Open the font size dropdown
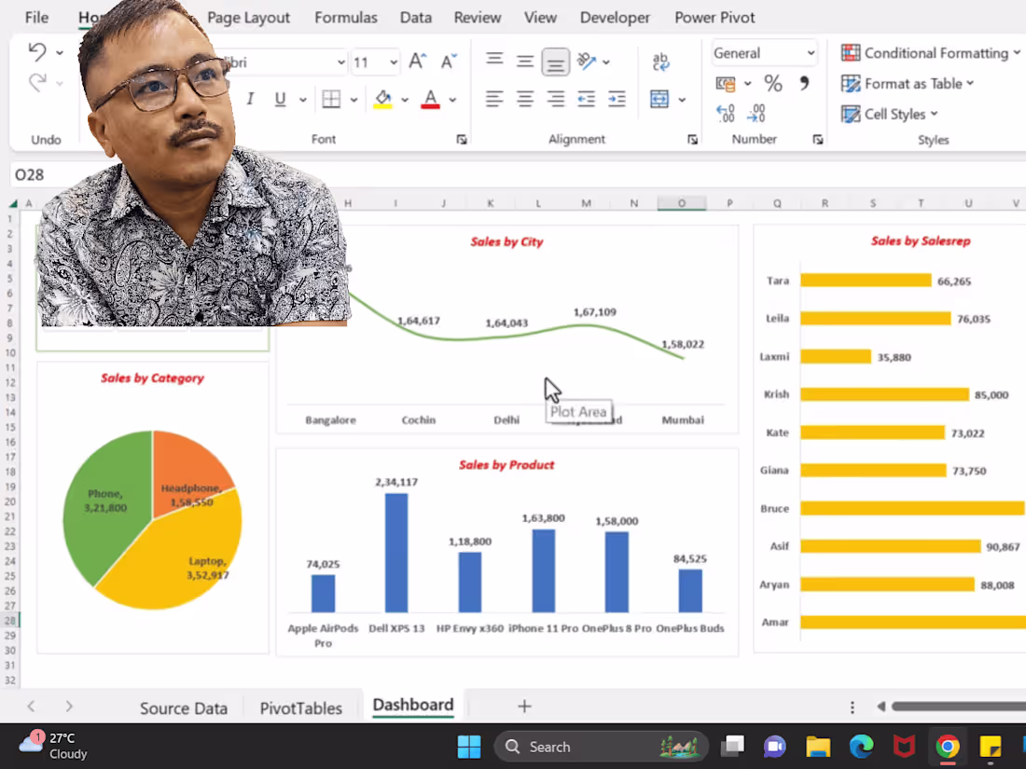Viewport: 1026px width, 769px height. click(x=393, y=62)
